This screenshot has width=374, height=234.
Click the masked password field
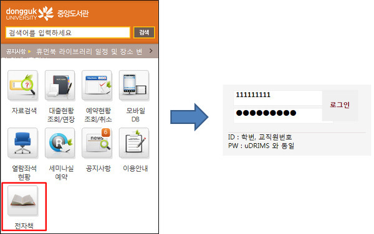click(278, 116)
